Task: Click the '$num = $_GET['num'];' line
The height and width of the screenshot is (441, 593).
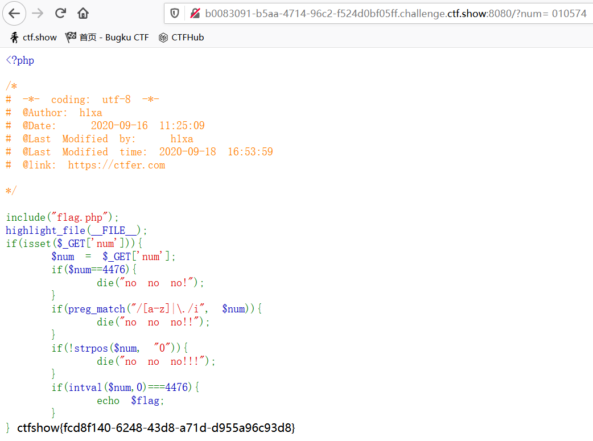Action: point(113,257)
